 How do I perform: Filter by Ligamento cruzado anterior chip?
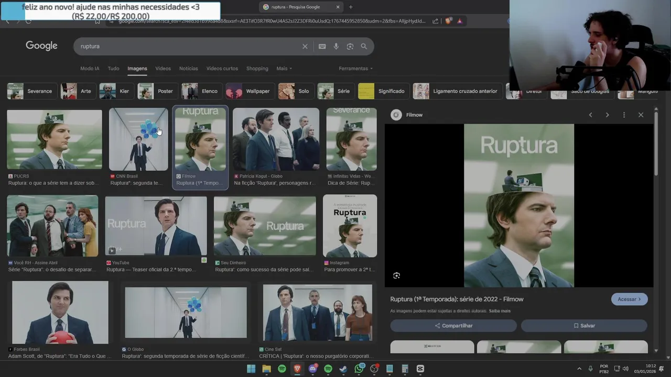457,91
